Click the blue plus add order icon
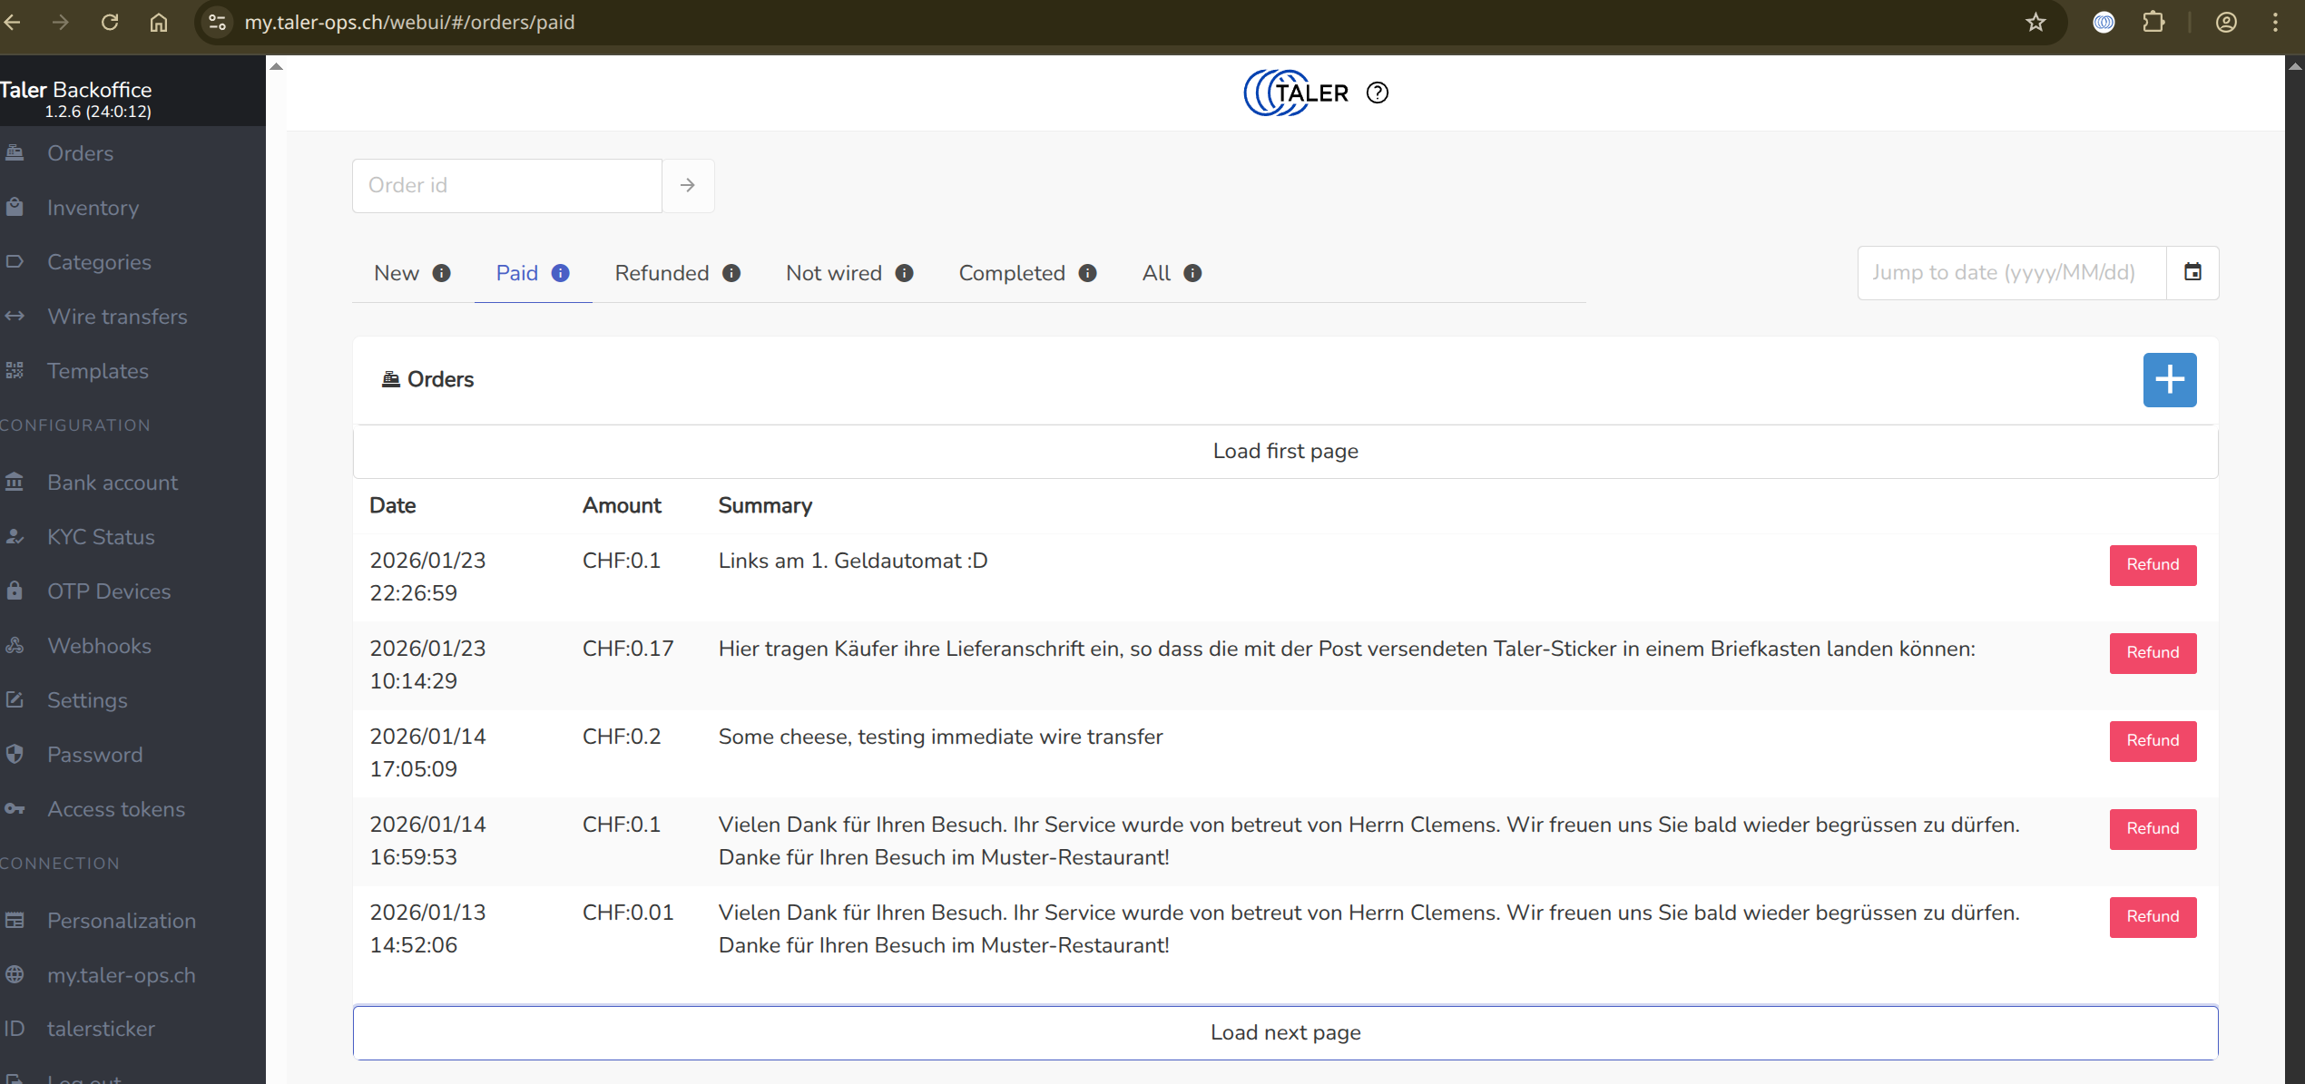Screen dimensions: 2305x1084 (2169, 379)
